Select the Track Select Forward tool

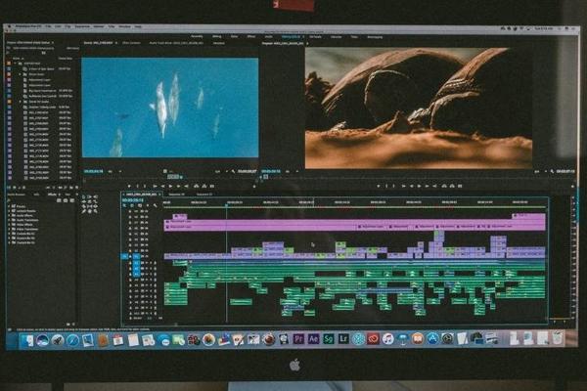(90, 196)
